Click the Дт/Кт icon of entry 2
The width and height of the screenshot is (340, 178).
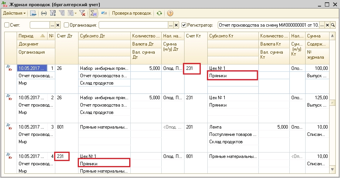(x=9, y=97)
